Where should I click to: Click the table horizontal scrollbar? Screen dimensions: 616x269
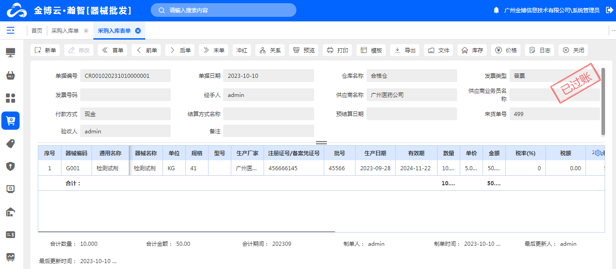click(x=187, y=231)
